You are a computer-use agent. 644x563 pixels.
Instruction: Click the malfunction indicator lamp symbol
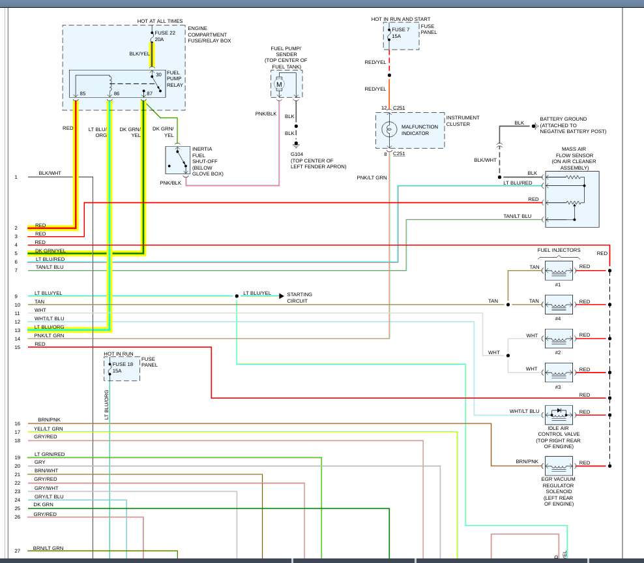389,129
